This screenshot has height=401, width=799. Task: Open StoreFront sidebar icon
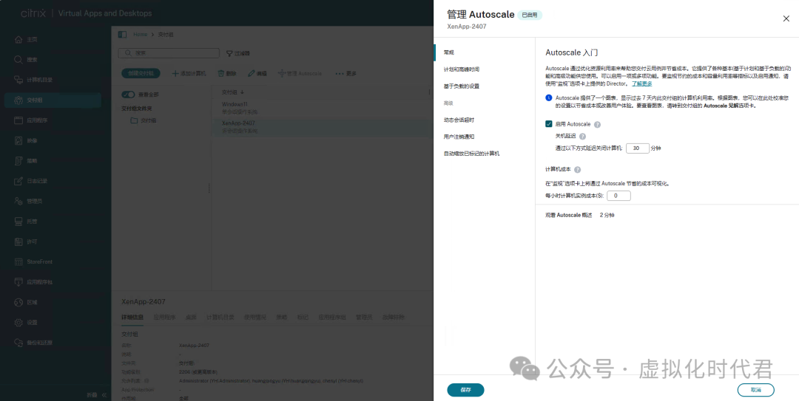click(x=18, y=261)
